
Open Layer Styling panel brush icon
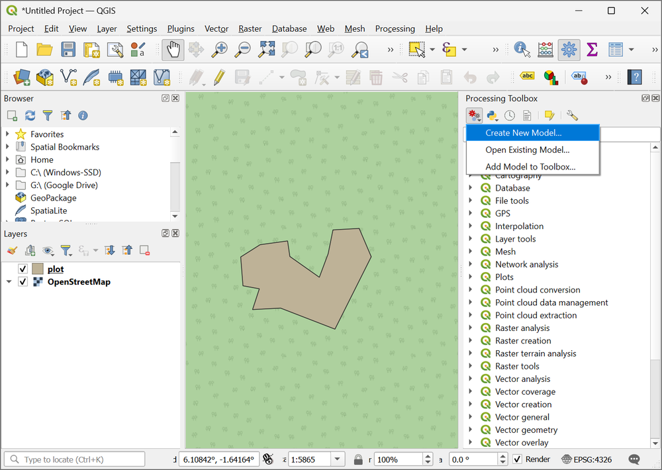pyautogui.click(x=12, y=250)
